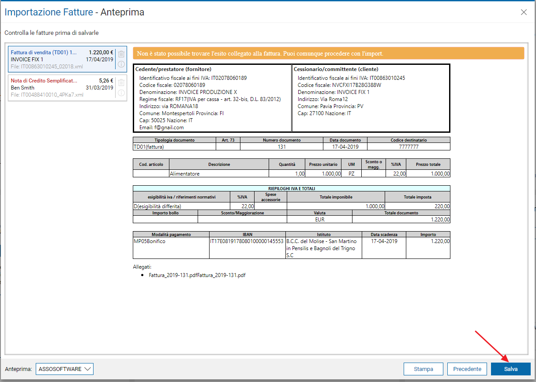
Task: Click the D(esigibilità differita) cell
Action: pyautogui.click(x=181, y=206)
